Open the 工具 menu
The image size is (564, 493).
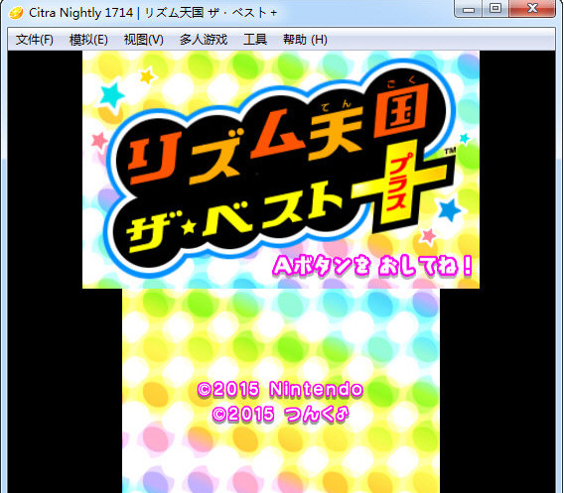pyautogui.click(x=255, y=40)
